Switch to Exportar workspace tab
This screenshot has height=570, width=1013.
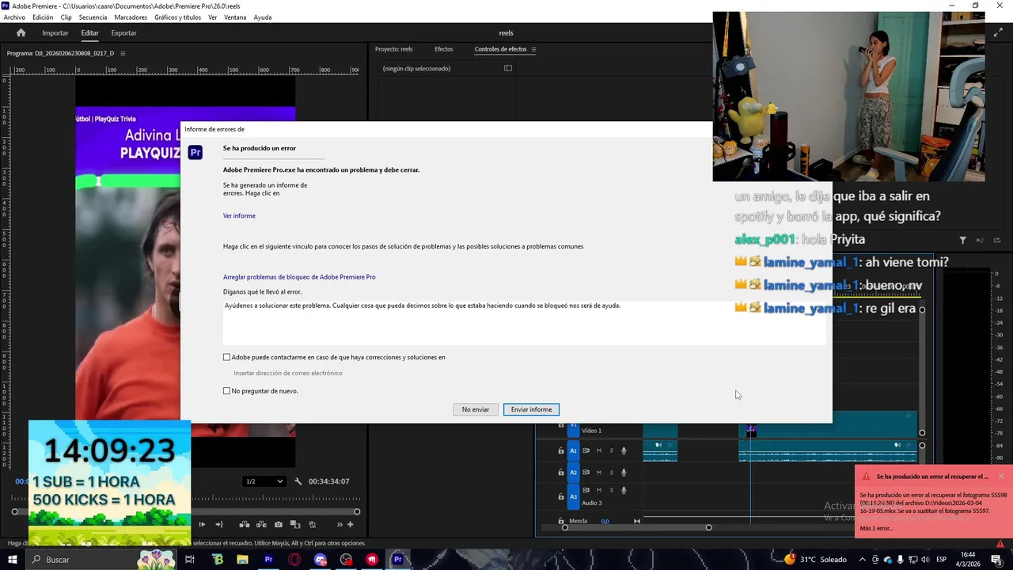[x=123, y=33]
